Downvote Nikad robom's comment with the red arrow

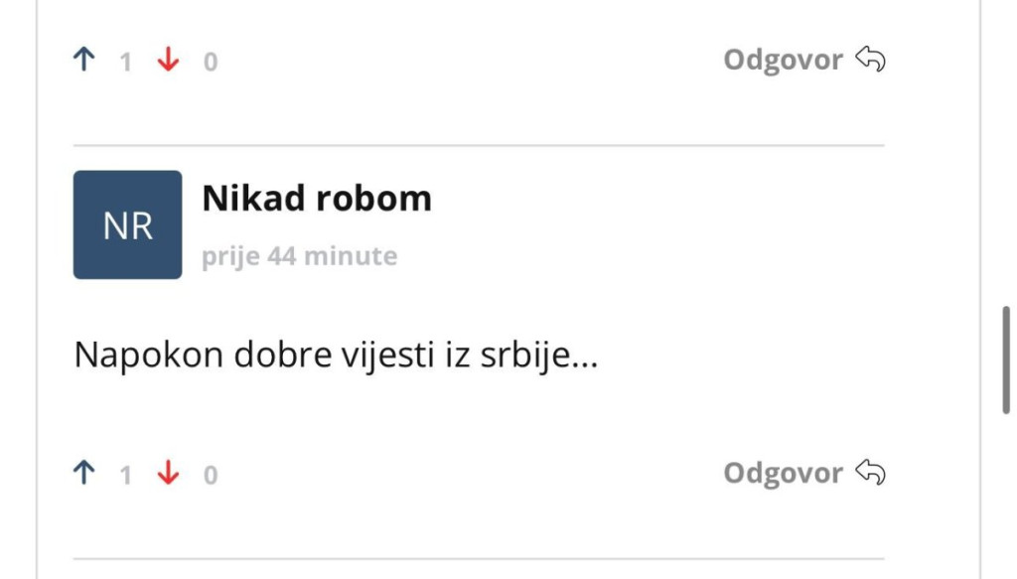point(168,472)
